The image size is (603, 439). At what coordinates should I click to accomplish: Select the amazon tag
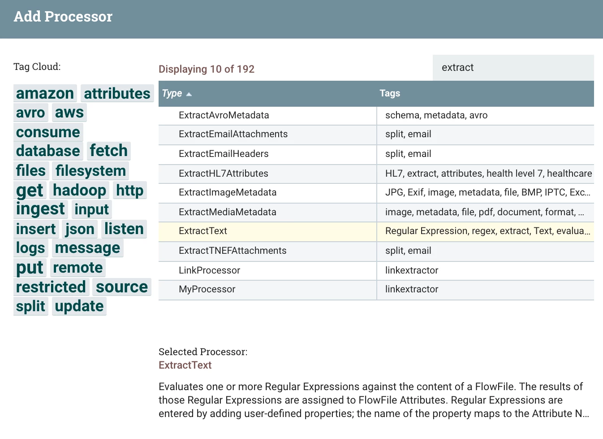point(45,93)
